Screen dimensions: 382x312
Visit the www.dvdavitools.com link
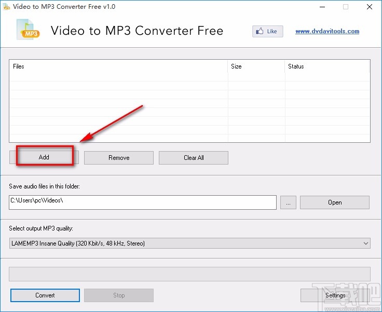[327, 31]
